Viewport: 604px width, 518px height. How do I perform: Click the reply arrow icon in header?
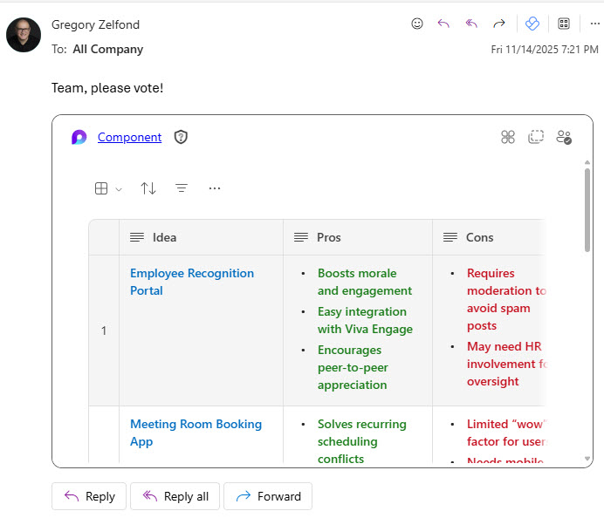click(443, 24)
